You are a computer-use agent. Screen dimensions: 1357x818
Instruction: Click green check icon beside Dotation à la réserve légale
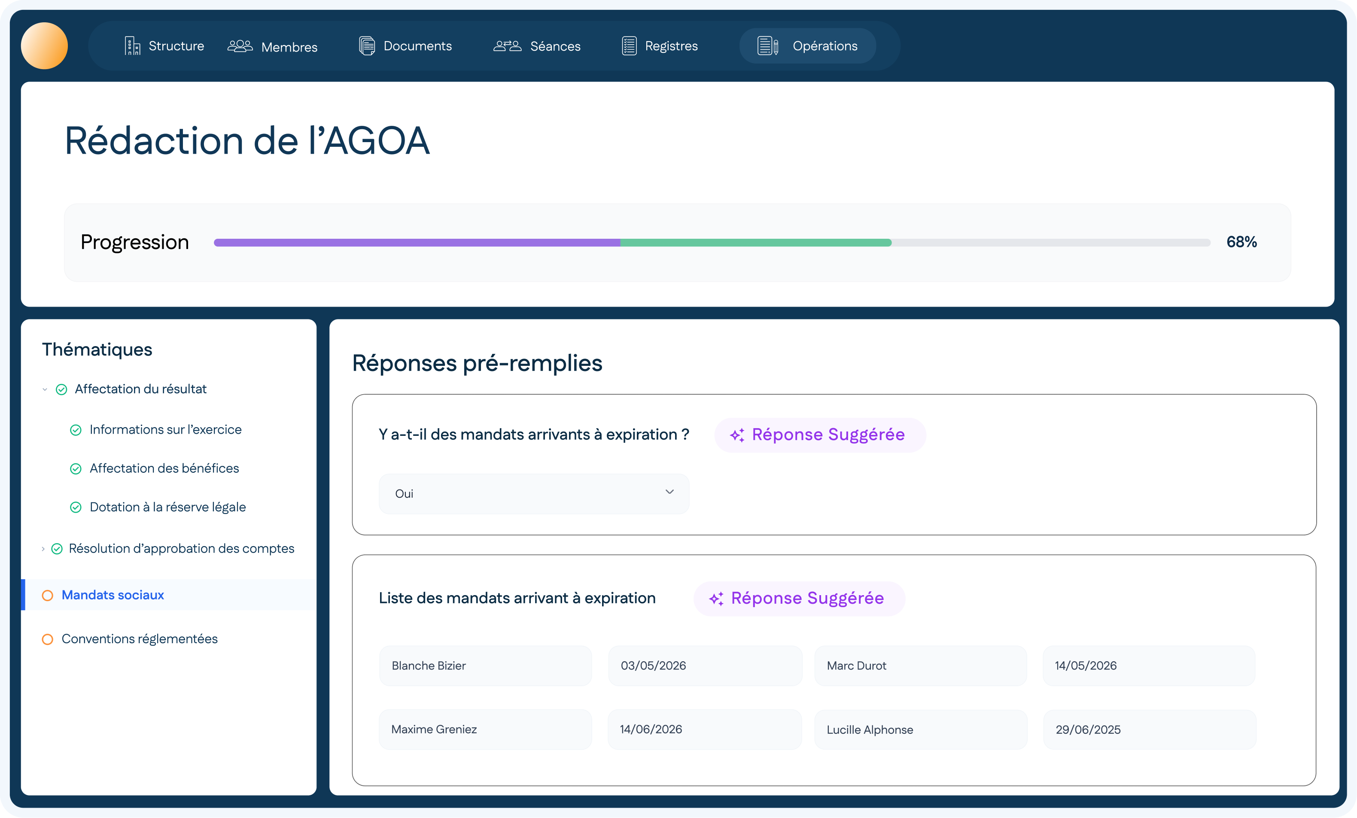pyautogui.click(x=76, y=507)
